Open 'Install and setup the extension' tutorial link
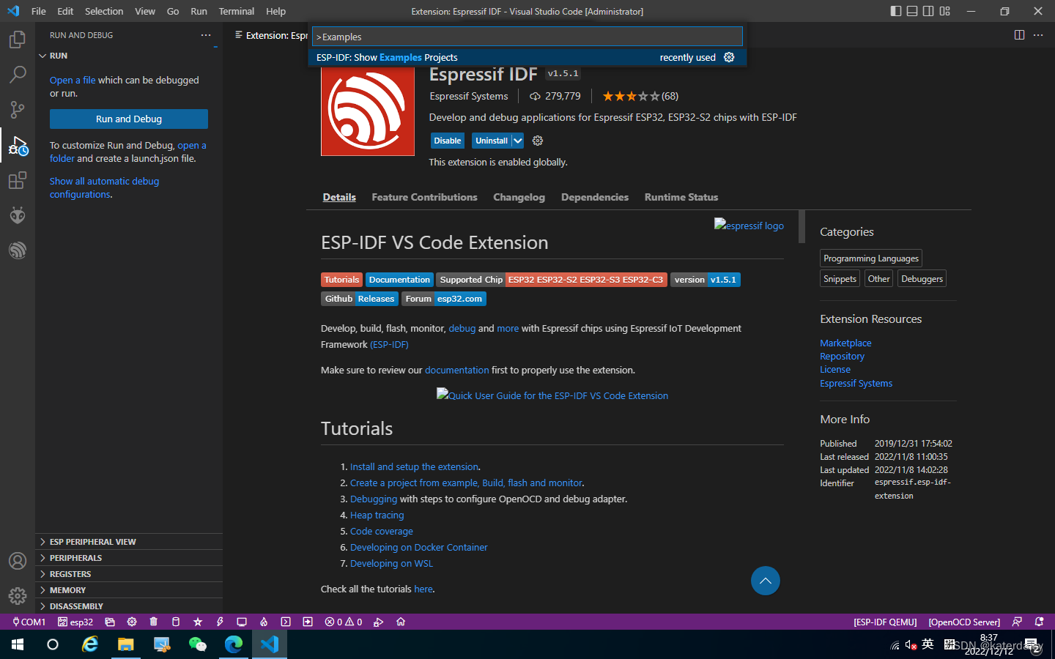The width and height of the screenshot is (1055, 659). pyautogui.click(x=415, y=466)
